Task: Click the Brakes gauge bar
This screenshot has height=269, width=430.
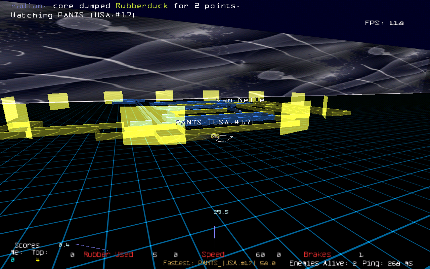Action: coord(339,251)
